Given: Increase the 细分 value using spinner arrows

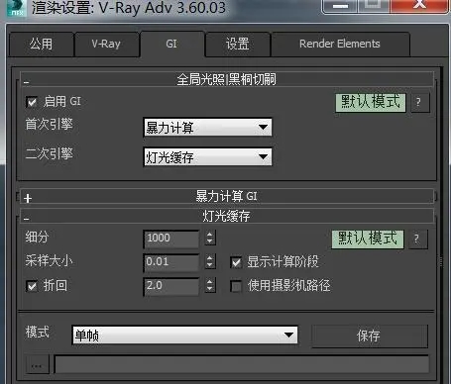Looking at the screenshot, I should (209, 235).
